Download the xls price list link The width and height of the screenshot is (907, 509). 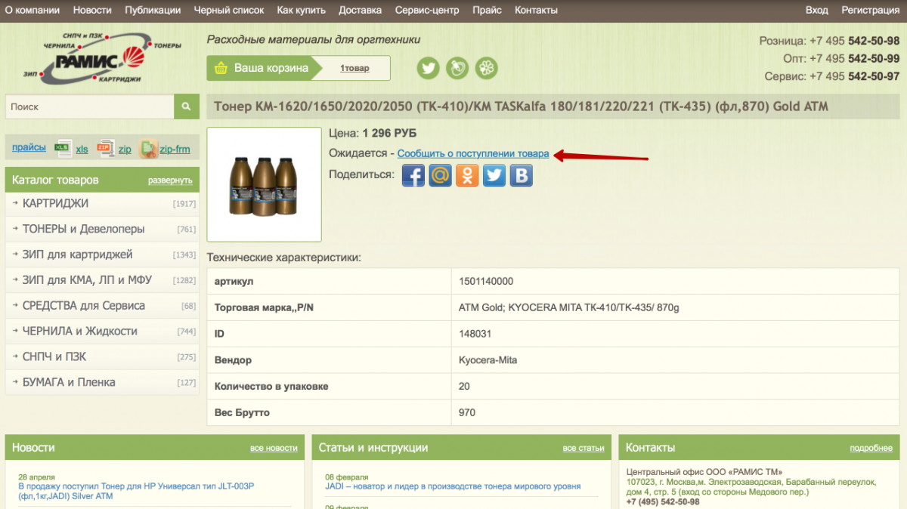[x=82, y=150]
